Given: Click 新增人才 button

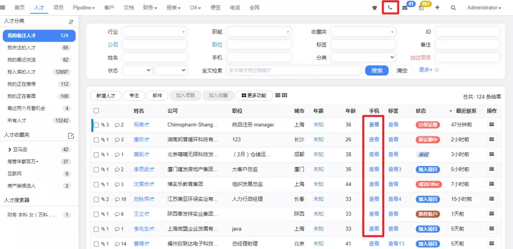Looking at the screenshot, I should coord(105,96).
